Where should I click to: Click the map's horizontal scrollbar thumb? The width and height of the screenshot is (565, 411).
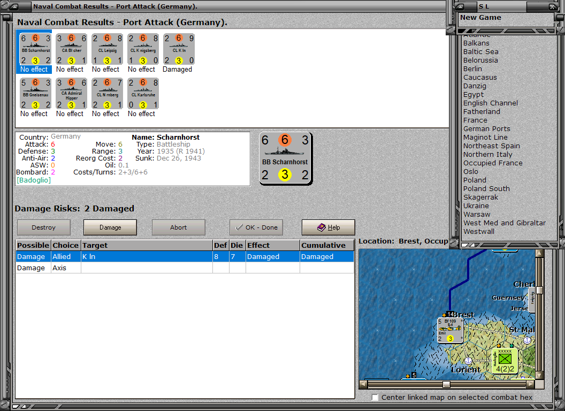pyautogui.click(x=446, y=384)
